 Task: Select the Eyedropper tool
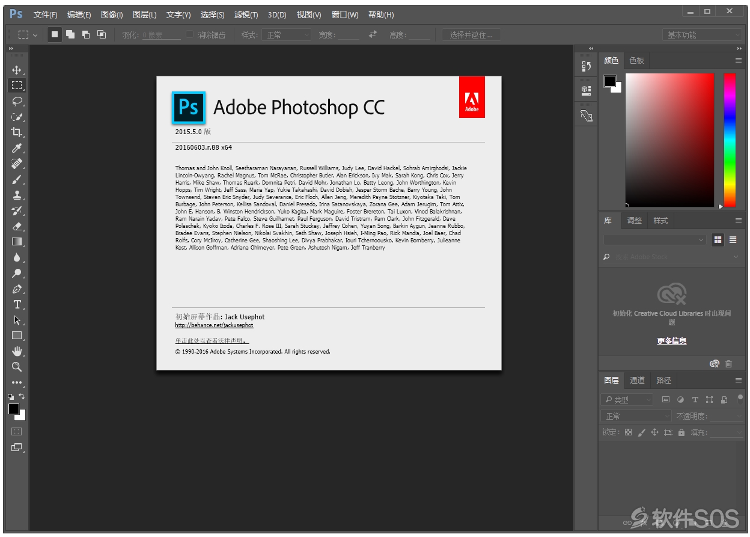[17, 148]
